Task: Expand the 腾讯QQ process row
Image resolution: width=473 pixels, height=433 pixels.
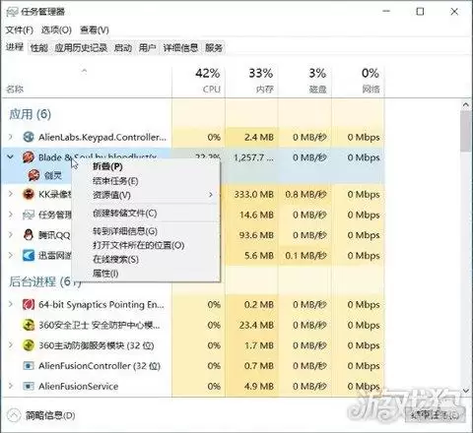Action: pos(11,235)
